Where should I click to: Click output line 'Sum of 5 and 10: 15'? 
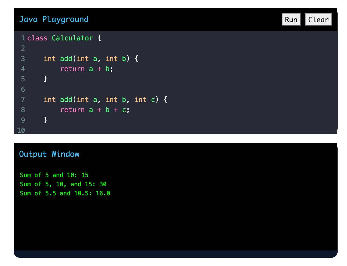[x=54, y=175]
